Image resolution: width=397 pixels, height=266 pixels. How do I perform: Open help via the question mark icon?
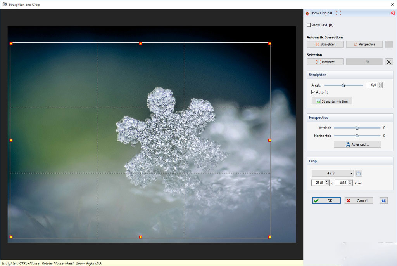[x=383, y=201]
